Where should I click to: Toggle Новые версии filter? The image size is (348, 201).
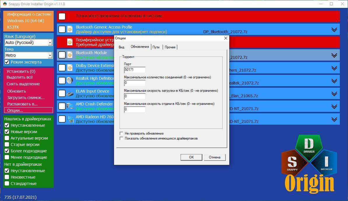[x=7, y=132]
